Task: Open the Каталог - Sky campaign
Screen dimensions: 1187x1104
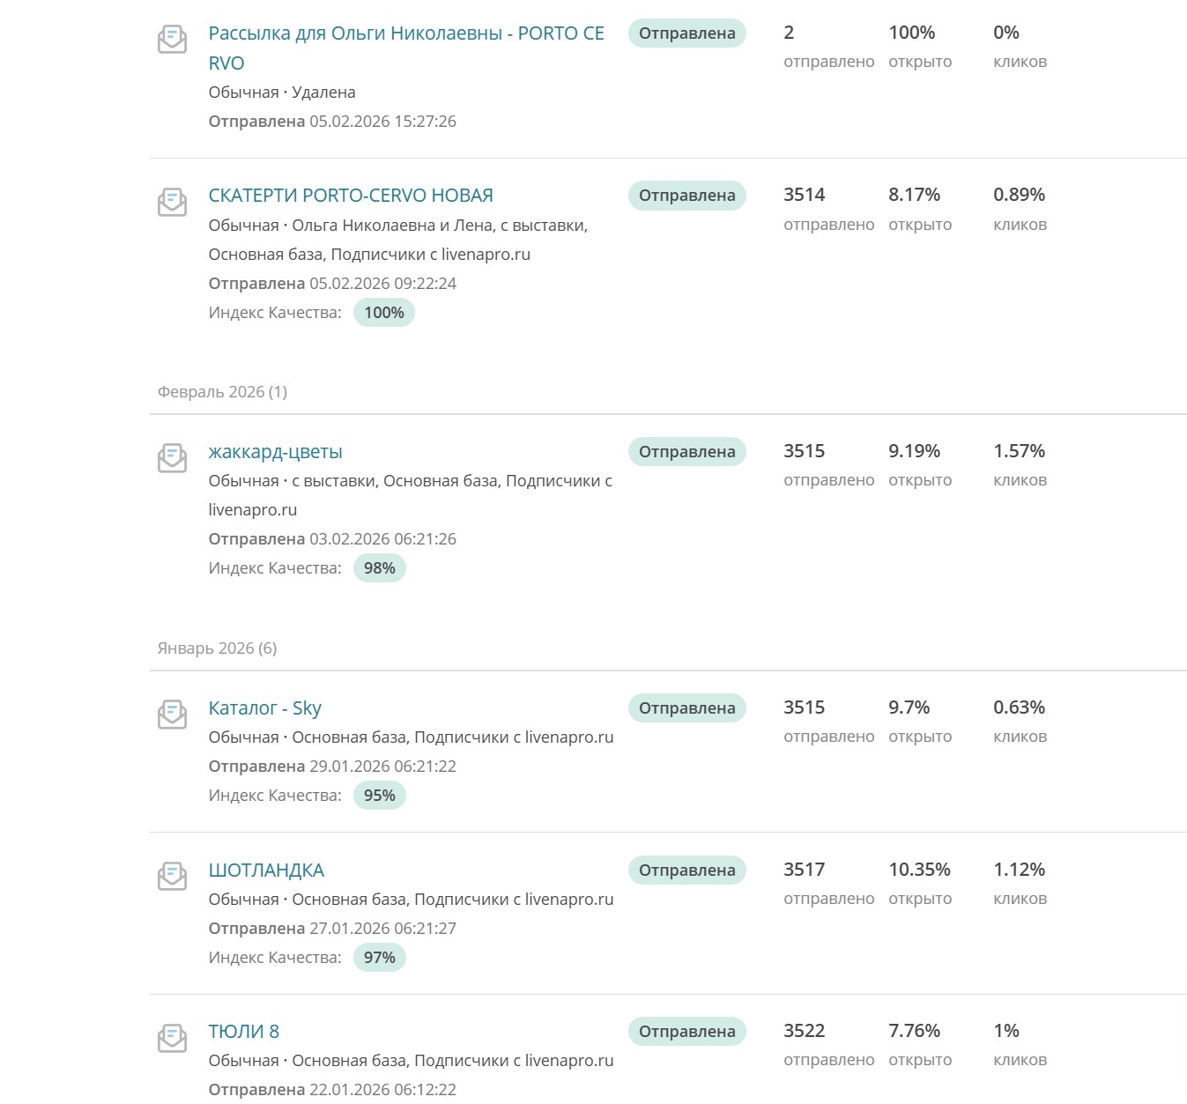Action: point(264,708)
